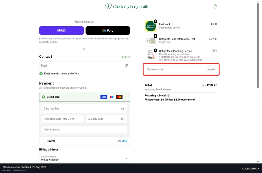Click the Apply discount button
This screenshot has width=262, height=173.
click(212, 69)
